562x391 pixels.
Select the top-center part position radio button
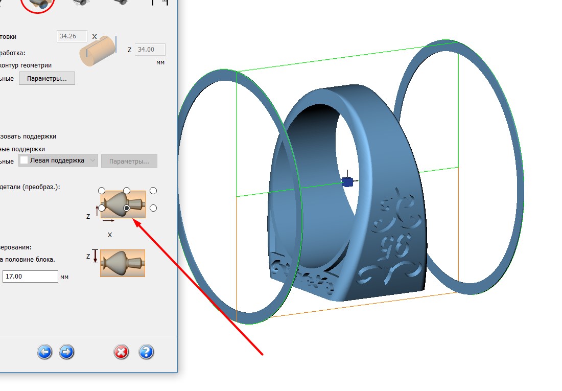click(127, 191)
